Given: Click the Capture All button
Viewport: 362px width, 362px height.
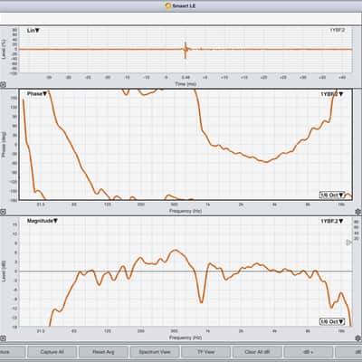Looking at the screenshot, I should (52, 352).
